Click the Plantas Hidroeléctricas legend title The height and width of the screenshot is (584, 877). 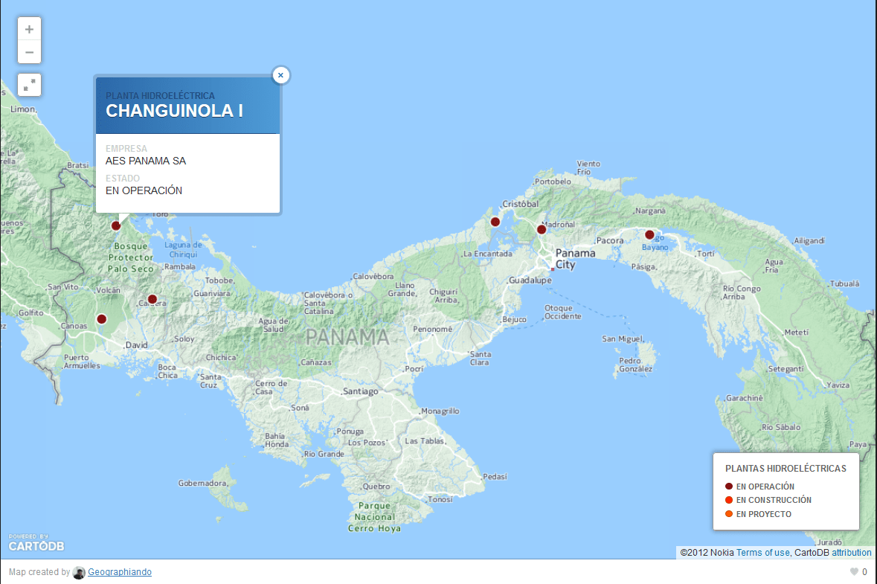786,469
